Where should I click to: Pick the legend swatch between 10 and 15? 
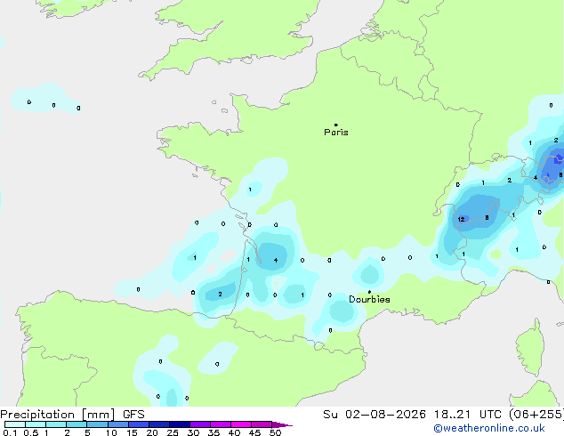[118, 424]
